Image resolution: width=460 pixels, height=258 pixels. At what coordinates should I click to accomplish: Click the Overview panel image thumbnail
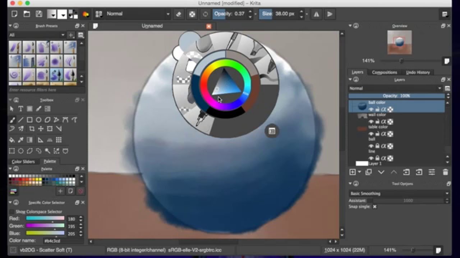coord(399,42)
